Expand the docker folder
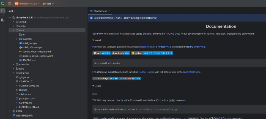Image resolution: width=266 pixels, height=119 pixels. (x=13, y=26)
